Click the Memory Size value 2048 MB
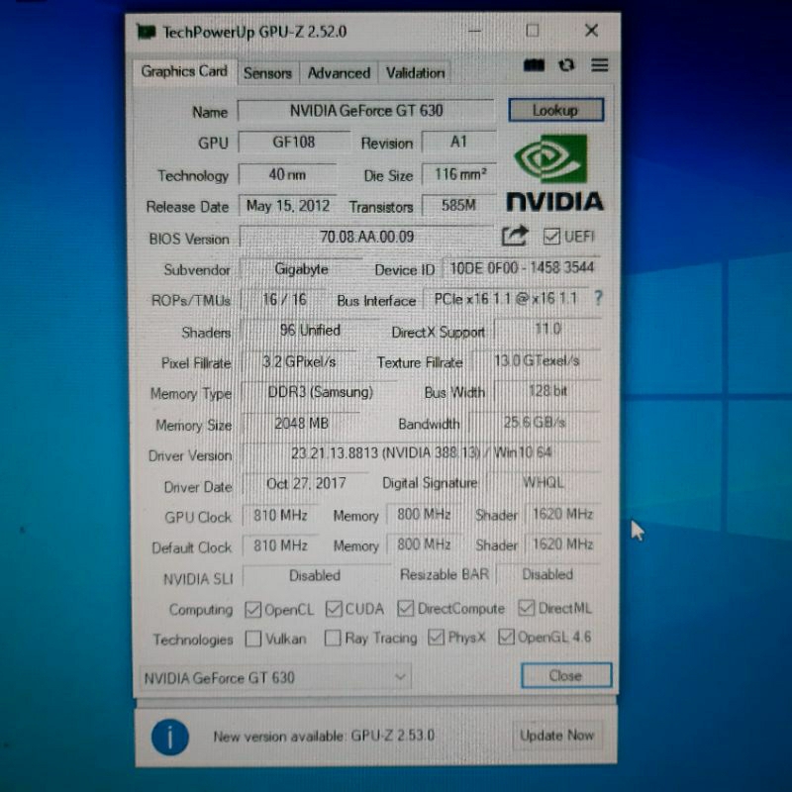The image size is (792, 792). pos(302,423)
